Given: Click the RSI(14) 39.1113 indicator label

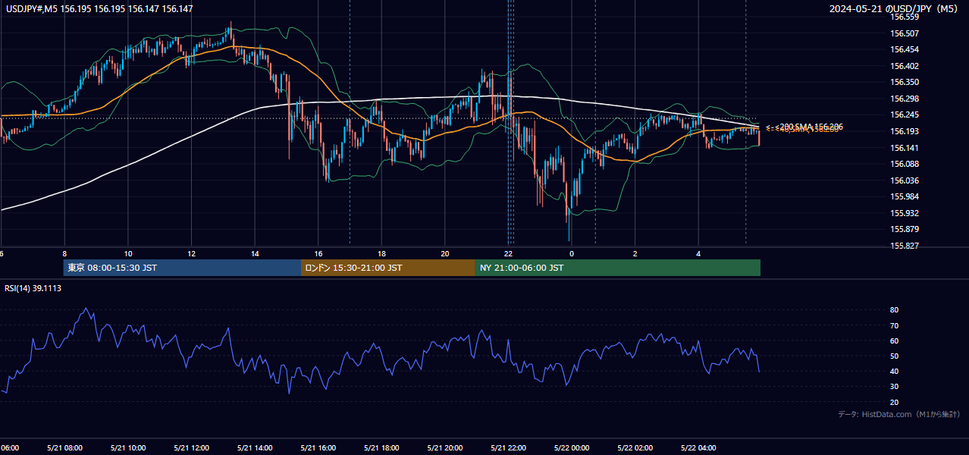Looking at the screenshot, I should [x=33, y=288].
